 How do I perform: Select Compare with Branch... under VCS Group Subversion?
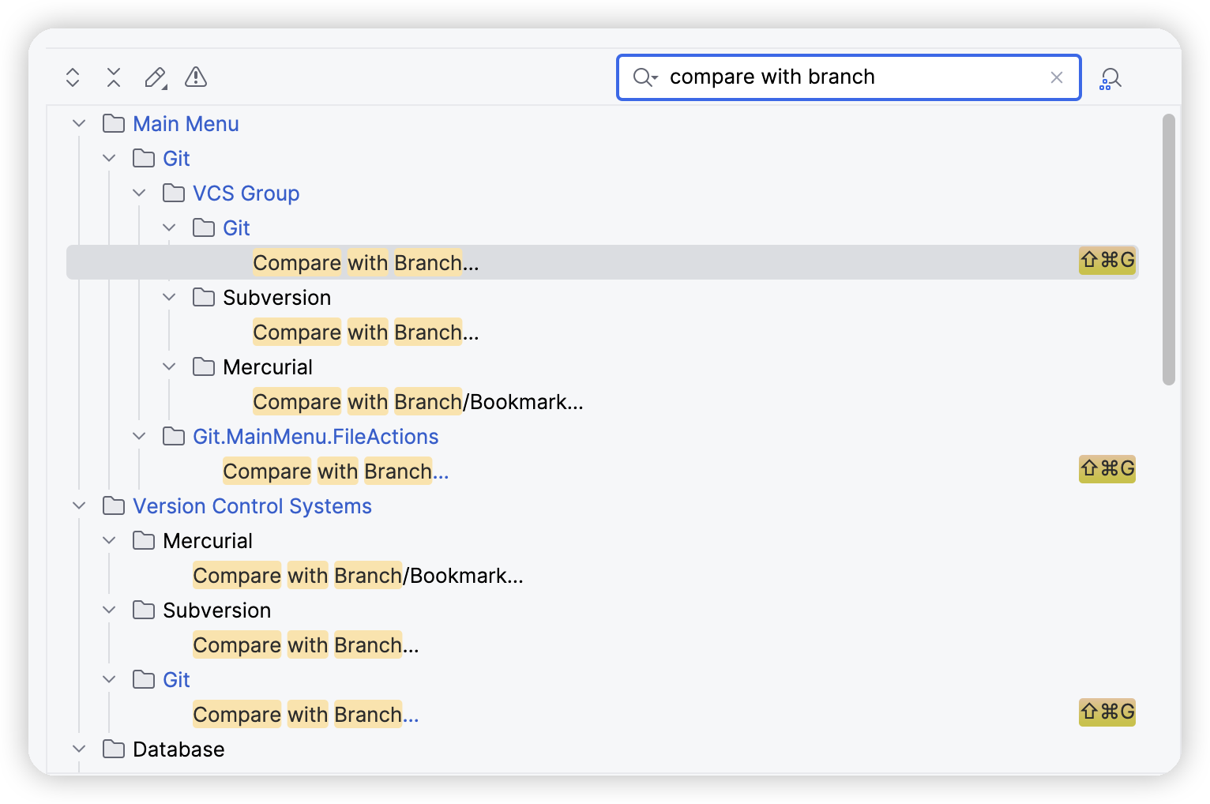pyautogui.click(x=366, y=332)
